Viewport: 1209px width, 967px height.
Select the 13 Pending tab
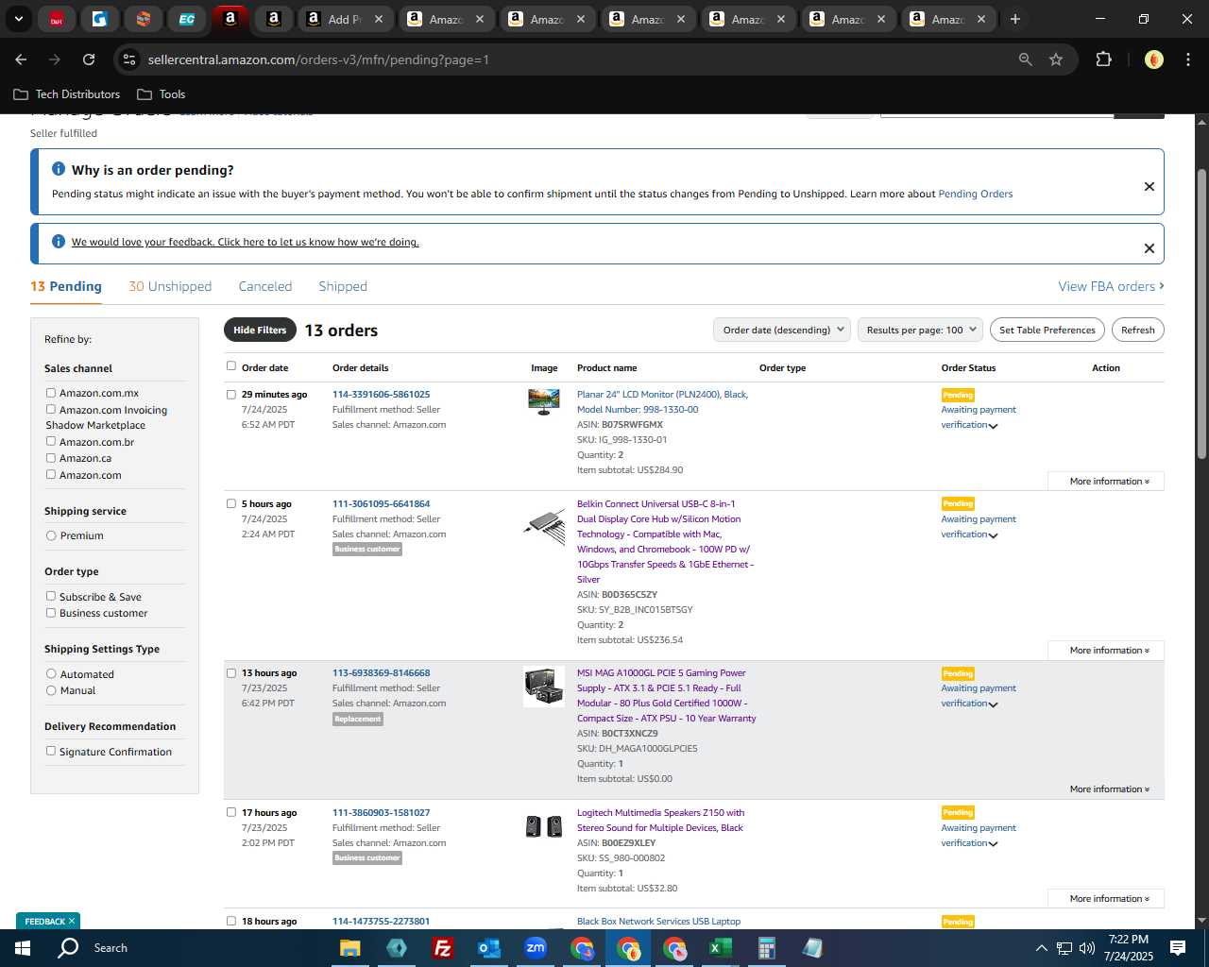click(x=66, y=286)
